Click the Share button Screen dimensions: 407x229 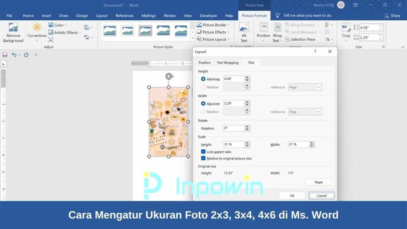[x=392, y=16]
